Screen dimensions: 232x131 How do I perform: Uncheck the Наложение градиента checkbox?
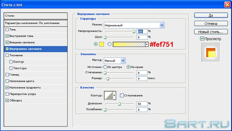pos(7,88)
